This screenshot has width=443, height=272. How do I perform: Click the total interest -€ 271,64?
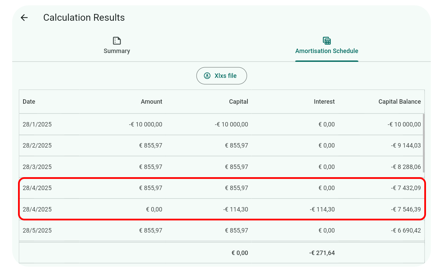[322, 253]
